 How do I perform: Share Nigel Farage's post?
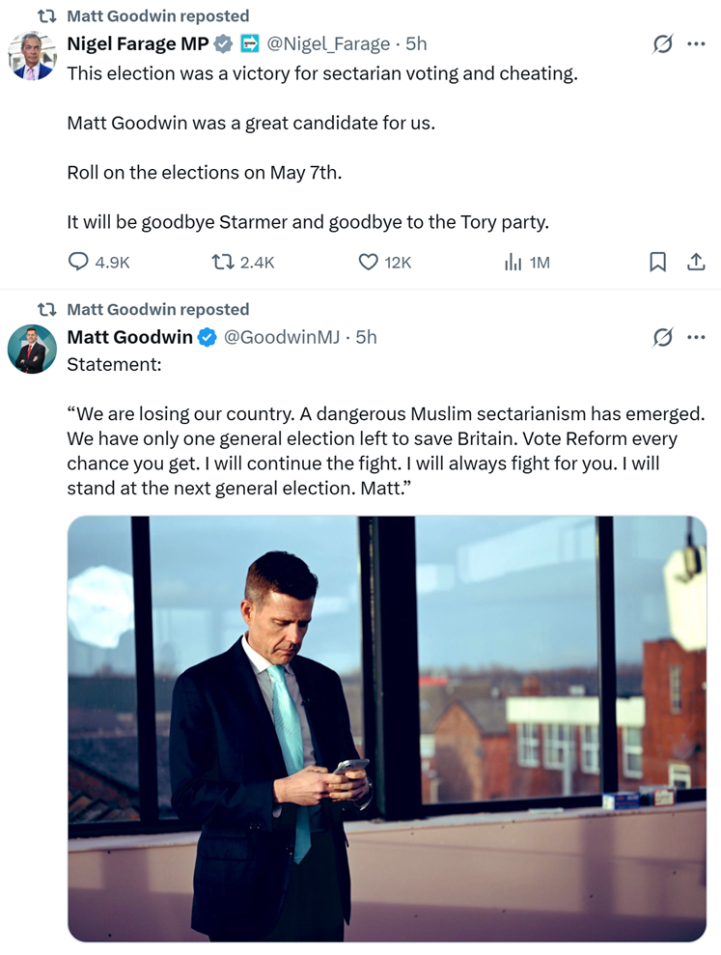click(695, 262)
